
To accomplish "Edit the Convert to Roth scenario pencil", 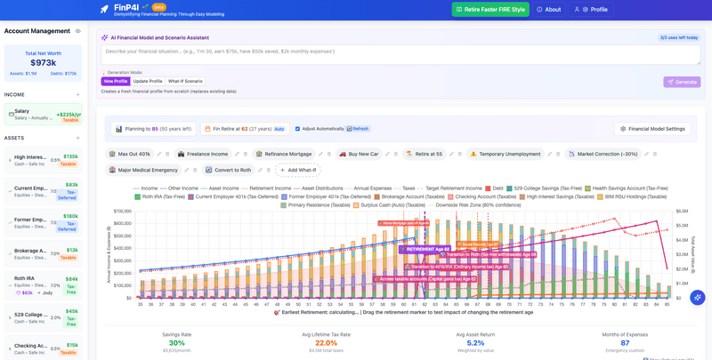I will (x=260, y=170).
